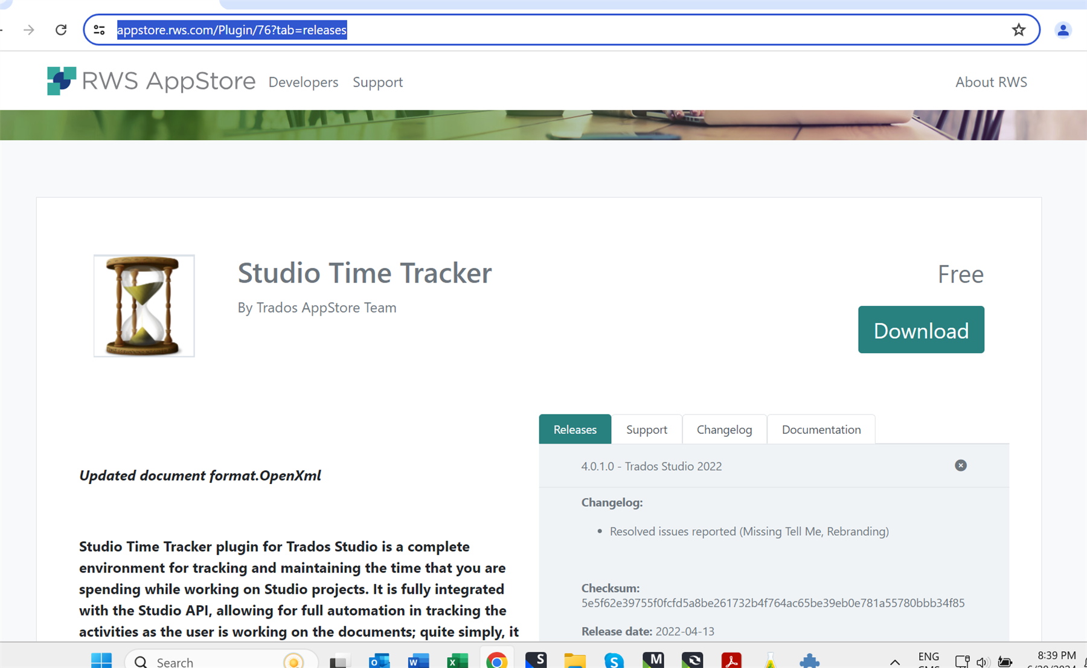This screenshot has height=668, width=1087.
Task: Open the About RWS link
Action: 991,82
